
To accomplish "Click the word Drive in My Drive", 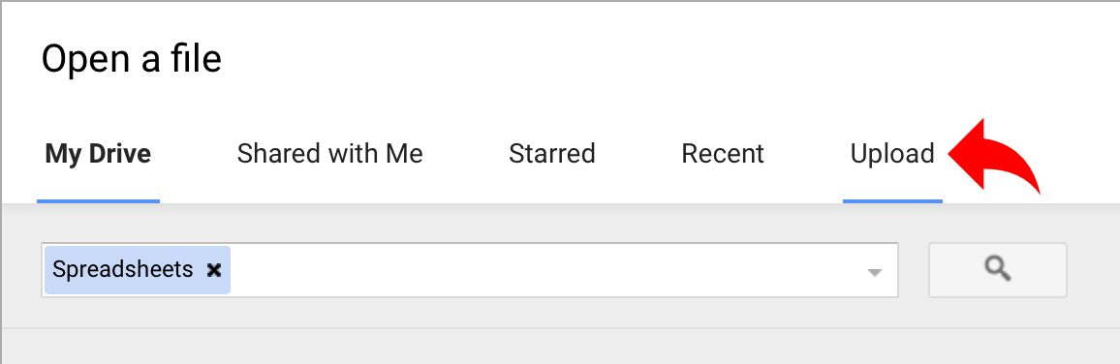I will pos(120,154).
